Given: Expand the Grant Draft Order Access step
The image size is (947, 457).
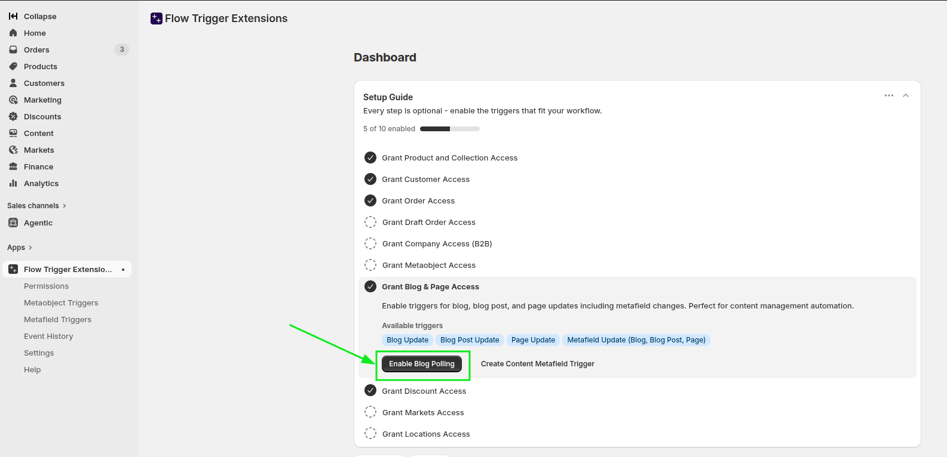Looking at the screenshot, I should point(429,223).
